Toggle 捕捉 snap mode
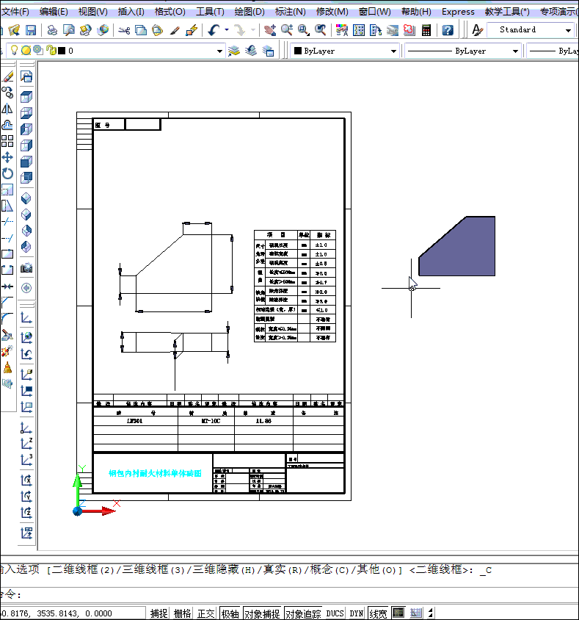The image size is (579, 620). click(159, 613)
